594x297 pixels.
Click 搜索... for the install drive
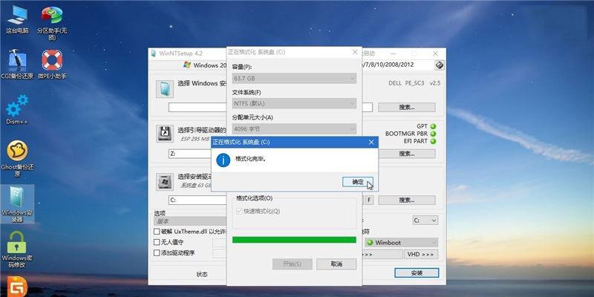[406, 200]
